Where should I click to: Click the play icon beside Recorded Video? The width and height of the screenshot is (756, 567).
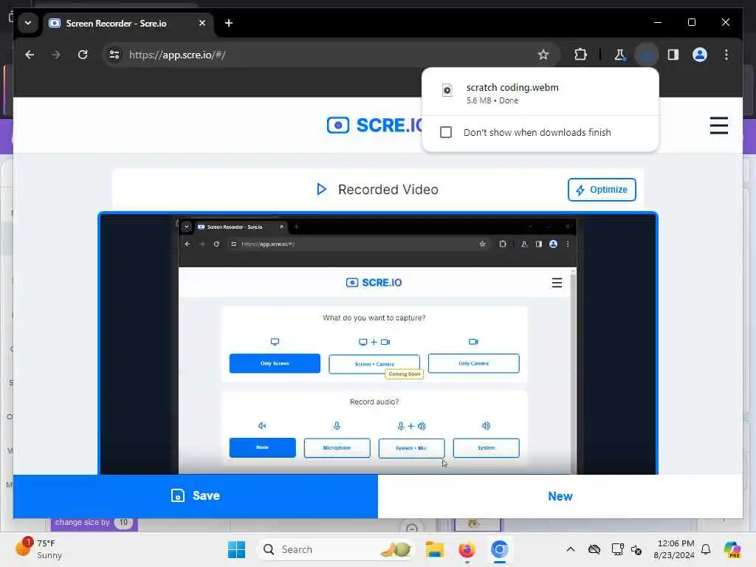[321, 189]
